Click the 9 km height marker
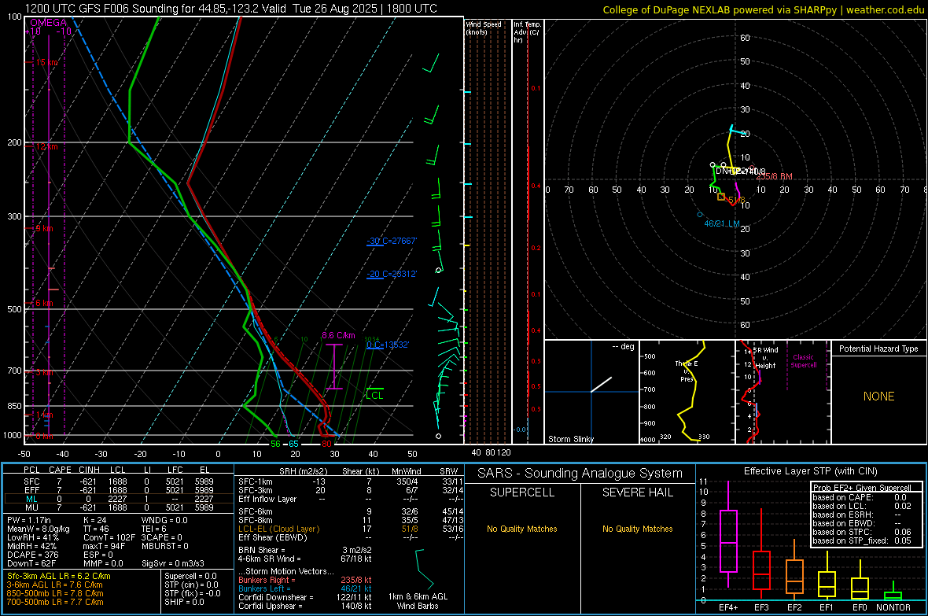 click(x=44, y=228)
